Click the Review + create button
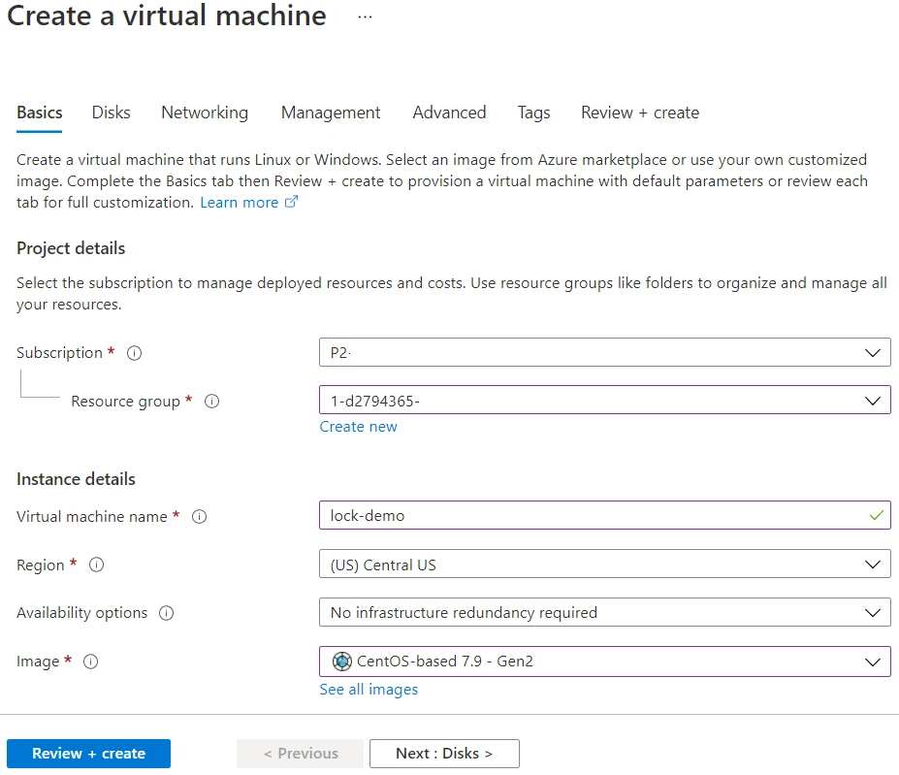Screen dimensions: 899x775 pos(88,753)
